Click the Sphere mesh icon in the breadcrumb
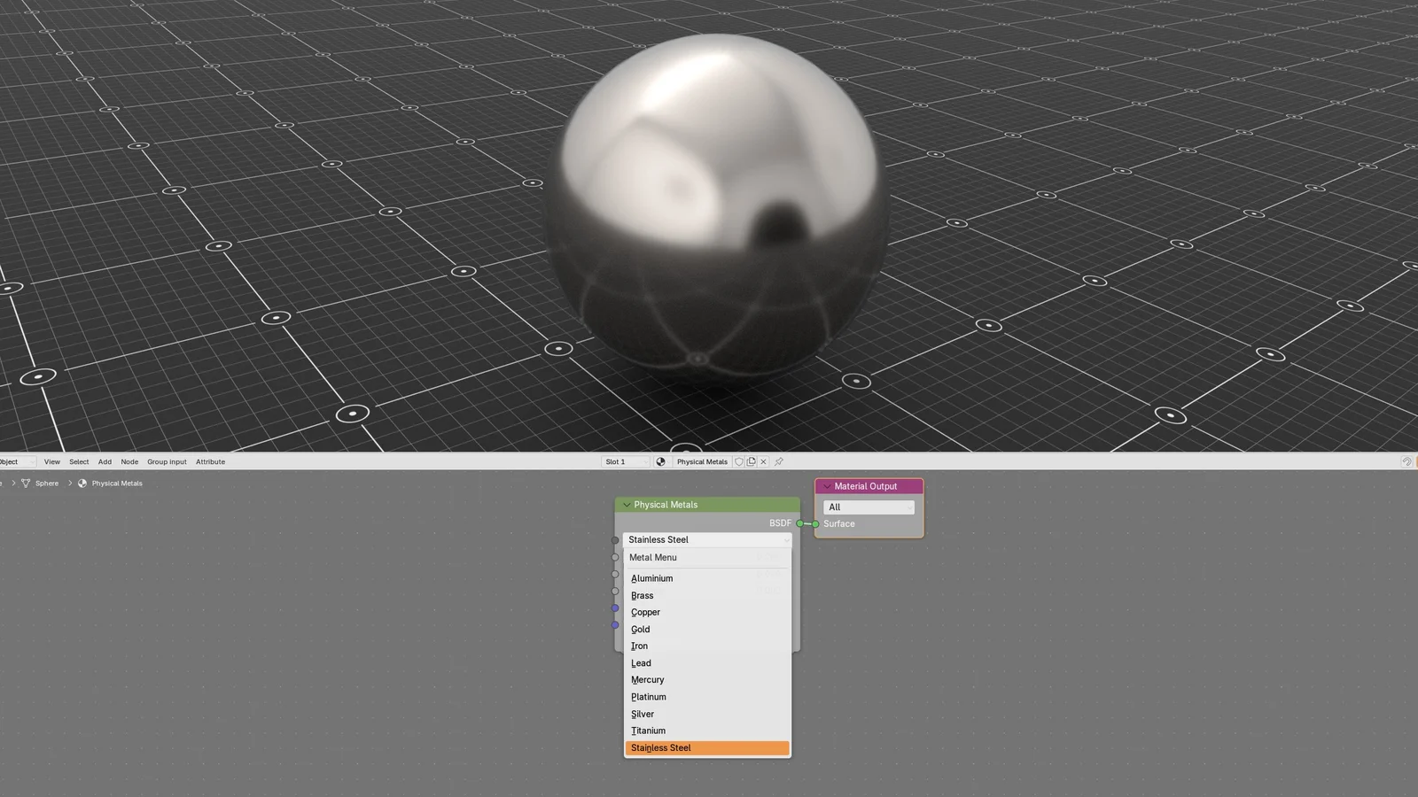This screenshot has width=1418, height=797. 27,484
